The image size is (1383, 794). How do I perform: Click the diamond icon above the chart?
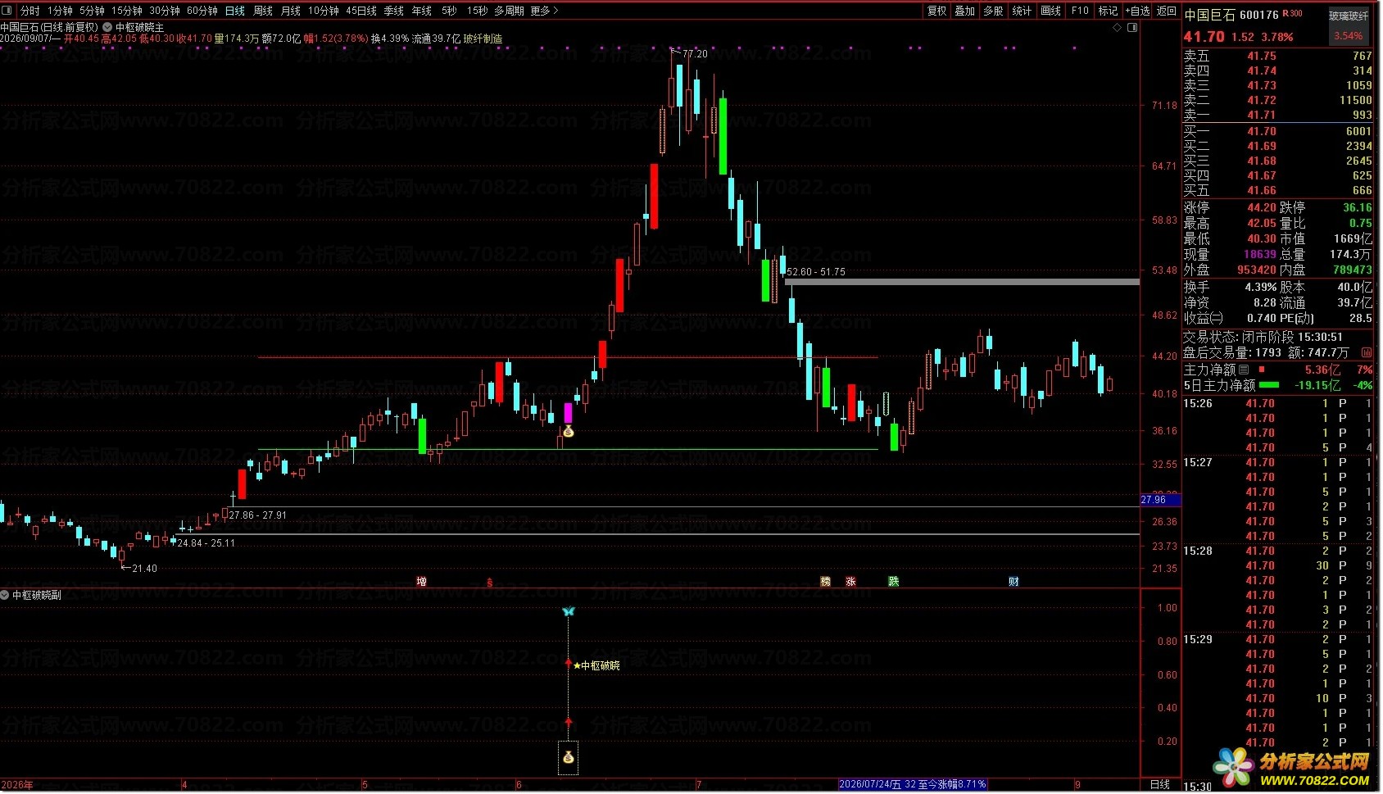click(1117, 28)
